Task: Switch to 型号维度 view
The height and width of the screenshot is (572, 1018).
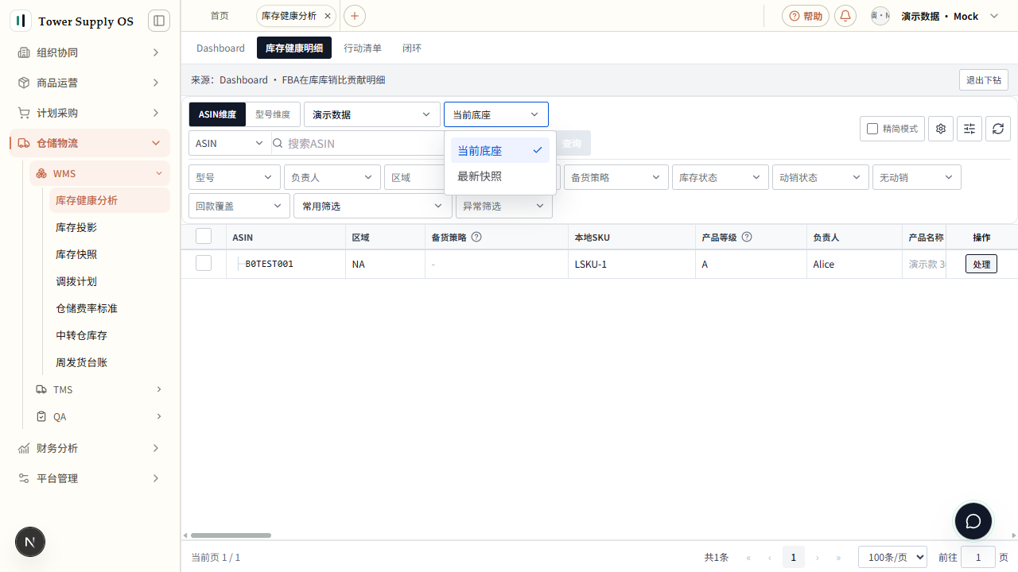Action: [x=273, y=114]
